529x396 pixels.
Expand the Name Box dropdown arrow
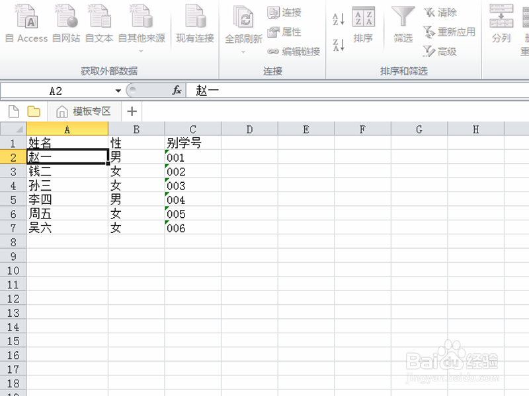[118, 91]
